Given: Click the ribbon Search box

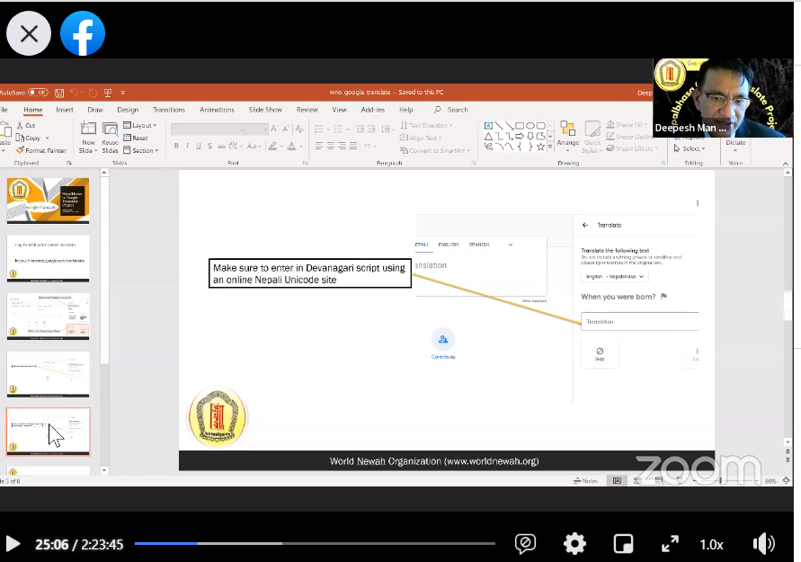Looking at the screenshot, I should coord(451,110).
